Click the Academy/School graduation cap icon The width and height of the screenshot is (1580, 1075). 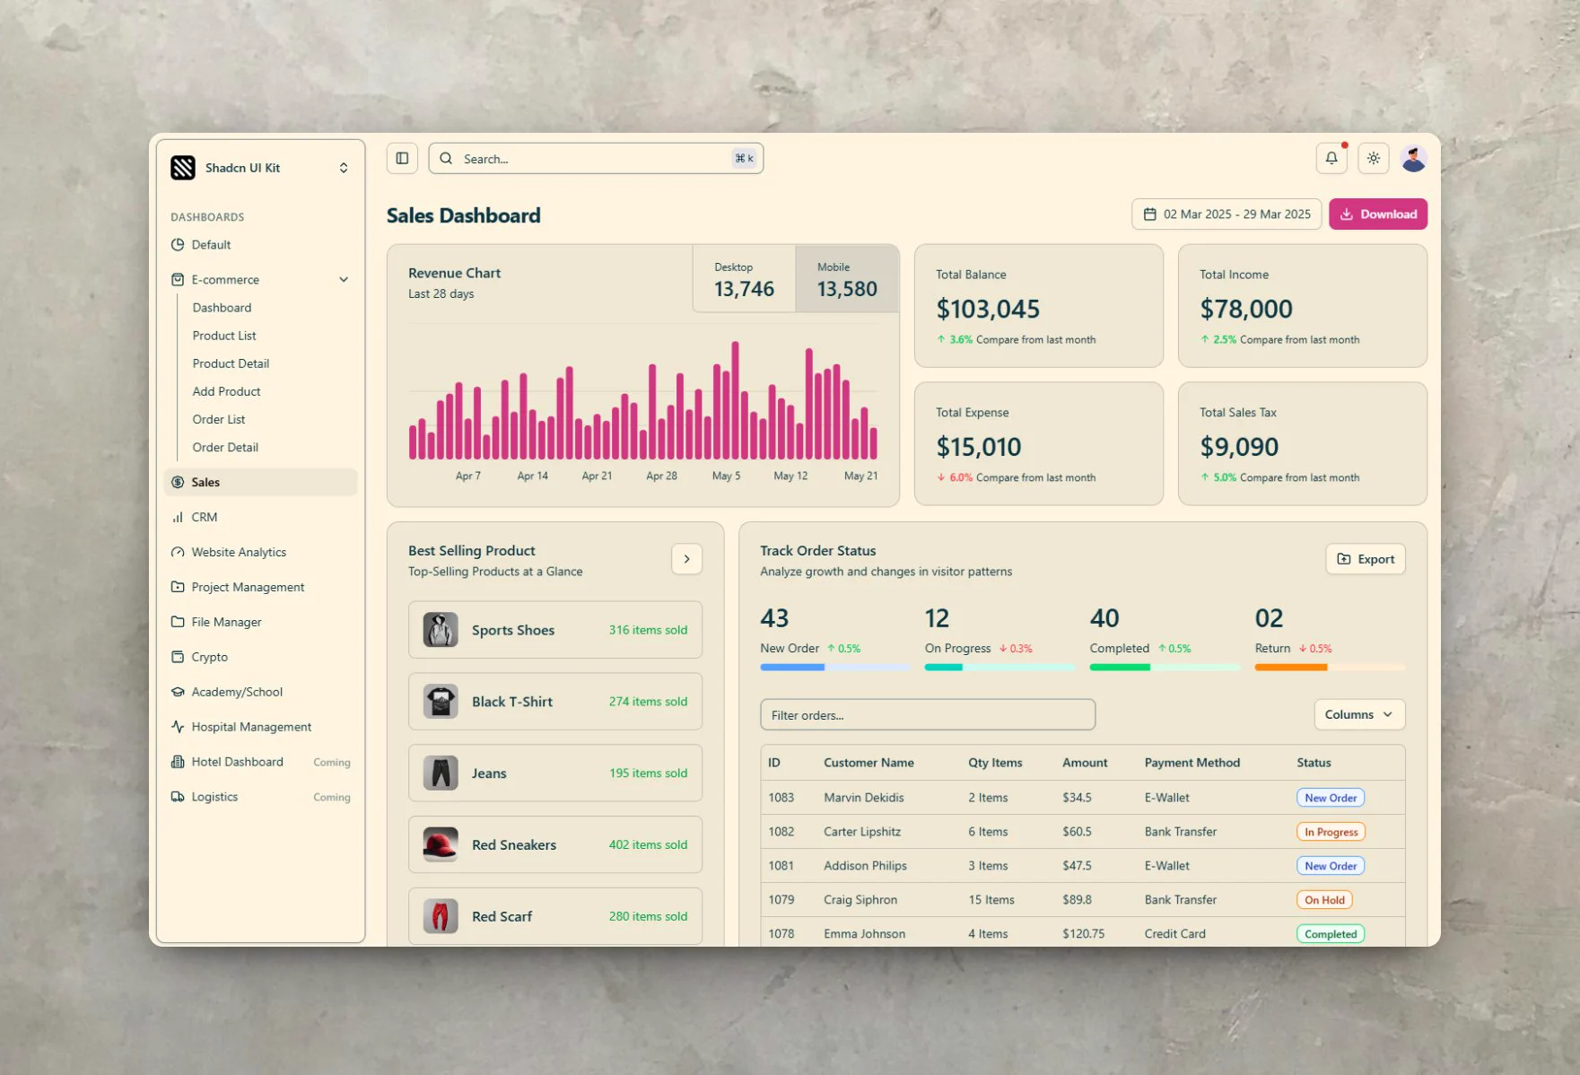(x=178, y=692)
